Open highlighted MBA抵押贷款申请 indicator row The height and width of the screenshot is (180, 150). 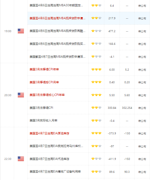point(57,18)
